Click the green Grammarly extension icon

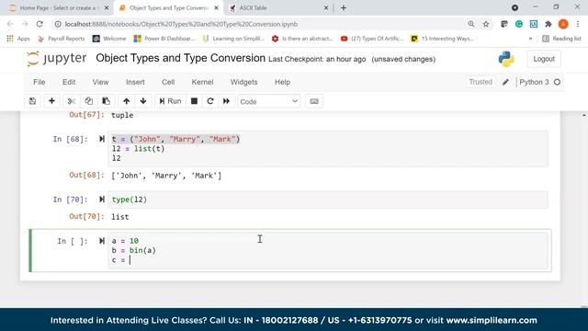[x=519, y=24]
